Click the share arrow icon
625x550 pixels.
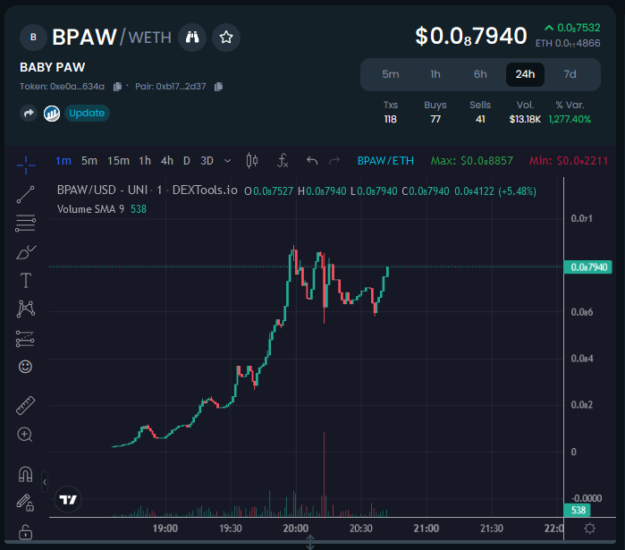[29, 114]
